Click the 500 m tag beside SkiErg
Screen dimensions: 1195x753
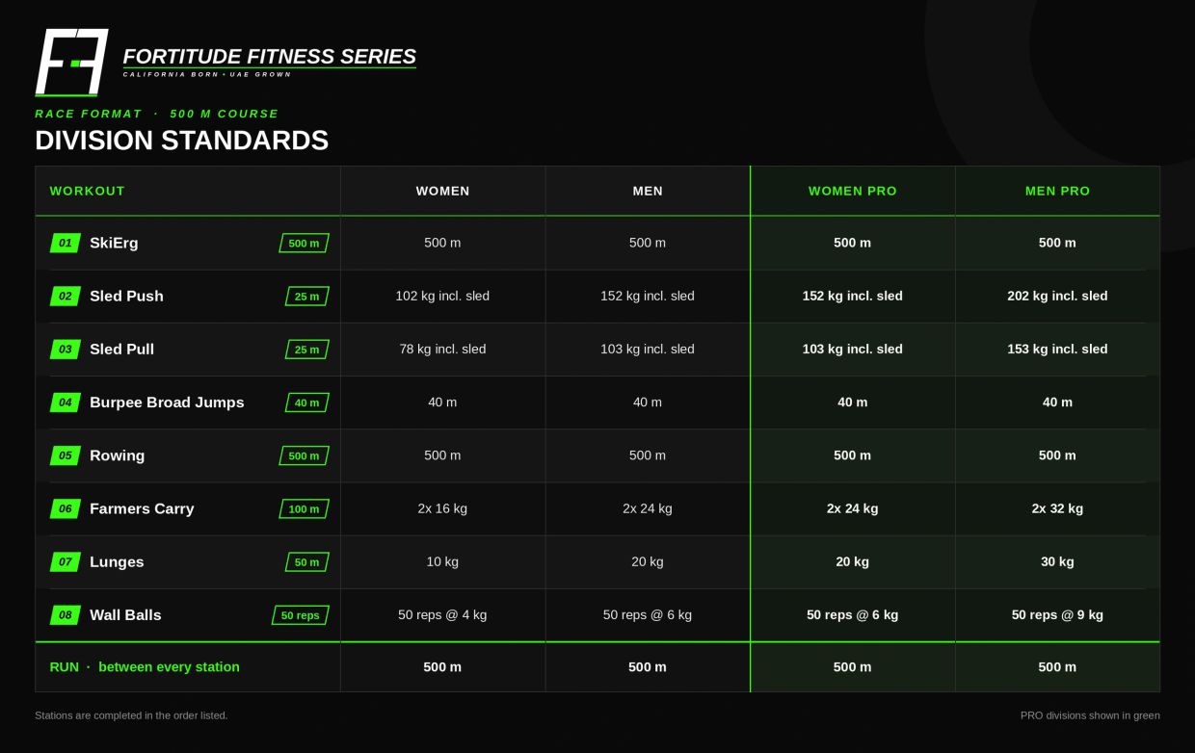click(304, 243)
